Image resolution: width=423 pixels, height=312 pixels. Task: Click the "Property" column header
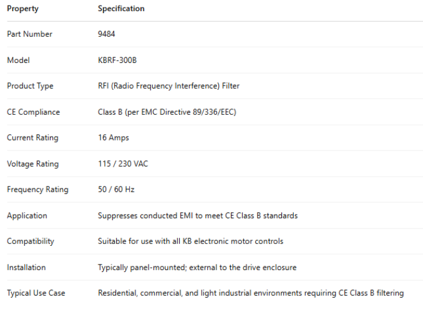(22, 9)
